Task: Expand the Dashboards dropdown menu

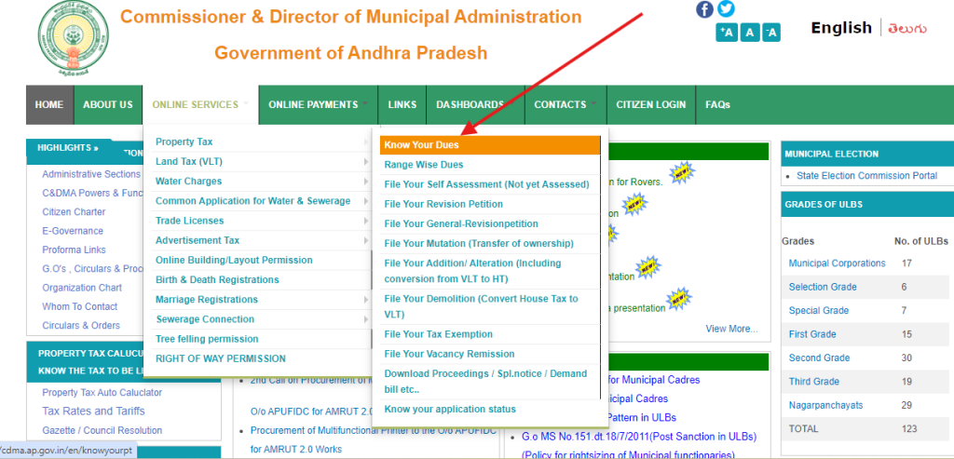Action: coord(473,105)
